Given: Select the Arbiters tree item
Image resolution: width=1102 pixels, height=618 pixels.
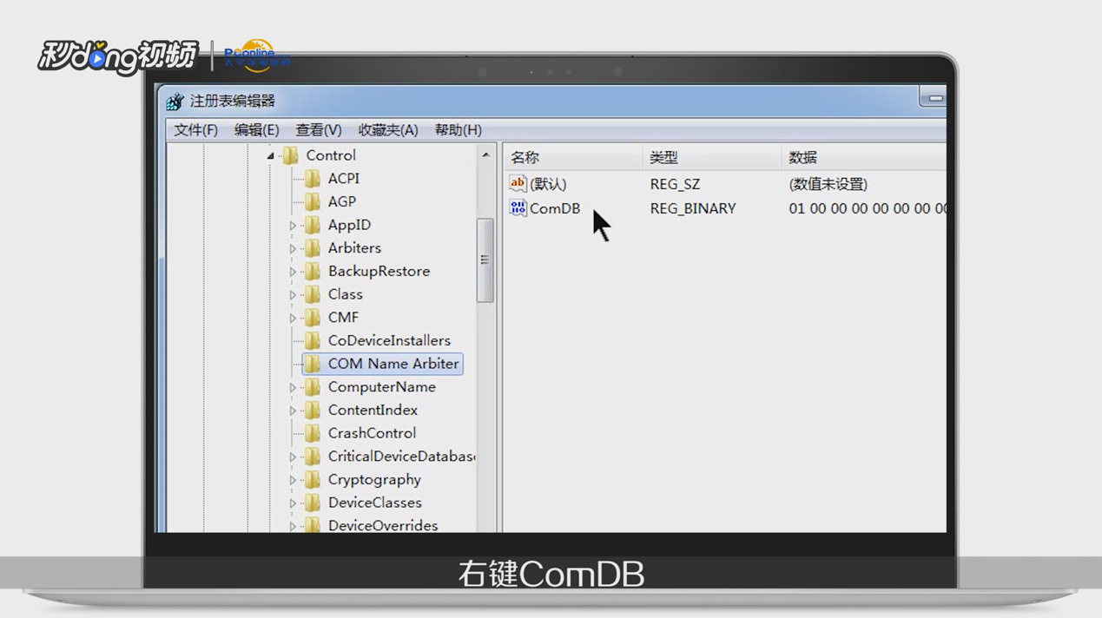Looking at the screenshot, I should (x=354, y=247).
